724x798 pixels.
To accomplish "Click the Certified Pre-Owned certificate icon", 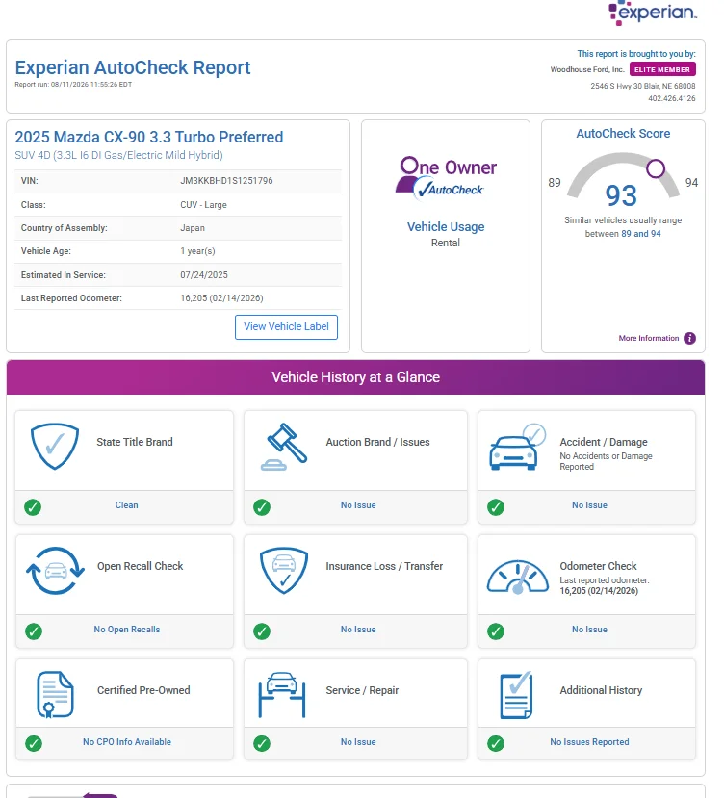I will point(55,695).
